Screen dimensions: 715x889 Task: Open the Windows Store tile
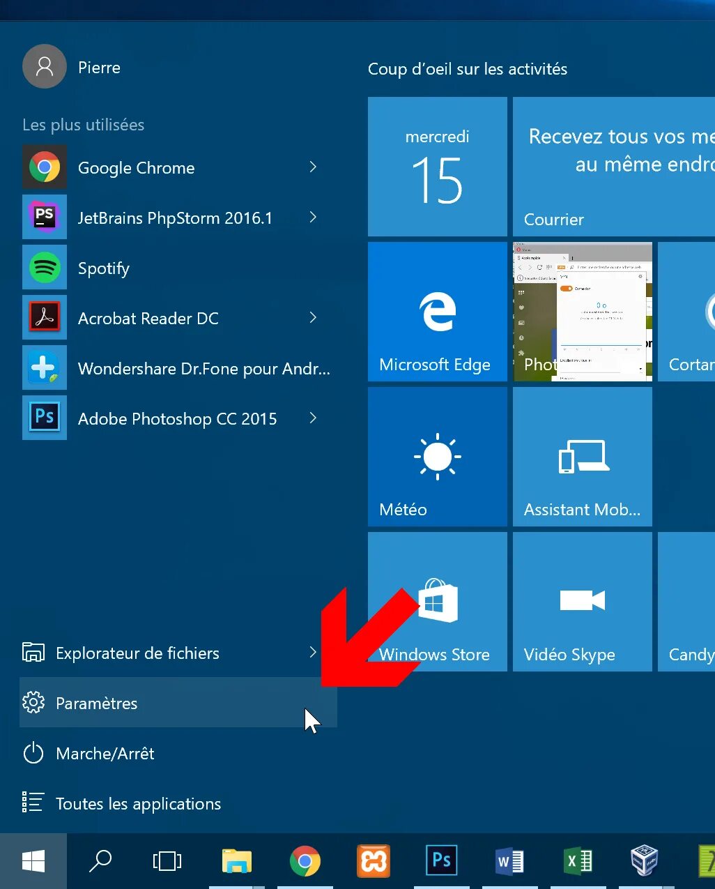tap(438, 602)
